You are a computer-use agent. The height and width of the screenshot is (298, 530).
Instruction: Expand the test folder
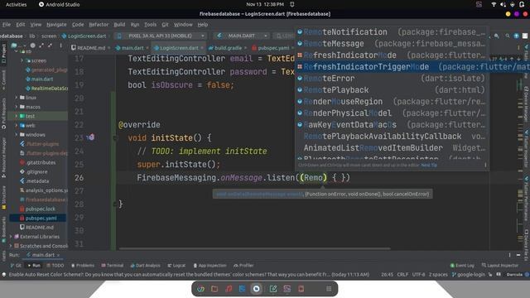click(x=16, y=116)
